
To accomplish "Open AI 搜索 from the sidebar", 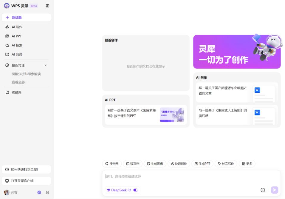I will coord(26,45).
